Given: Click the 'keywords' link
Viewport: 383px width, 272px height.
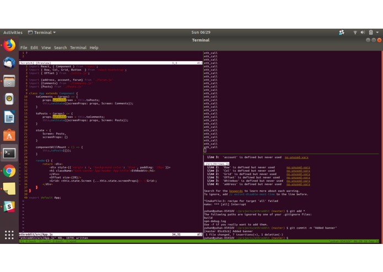Looking at the screenshot, I should [x=236, y=191].
